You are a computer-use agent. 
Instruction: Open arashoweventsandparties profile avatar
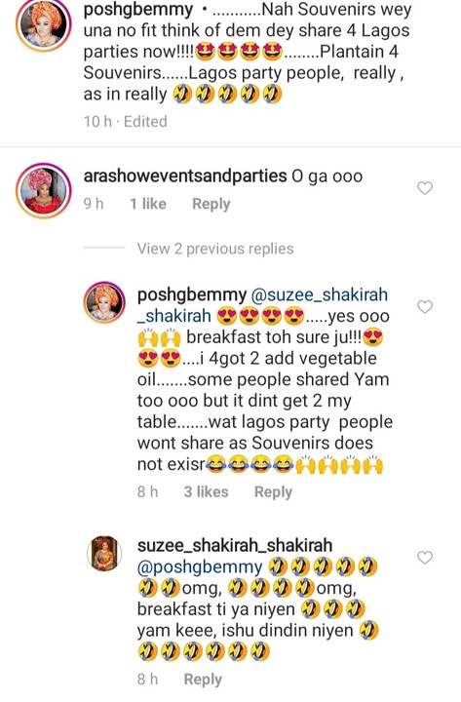(44, 191)
